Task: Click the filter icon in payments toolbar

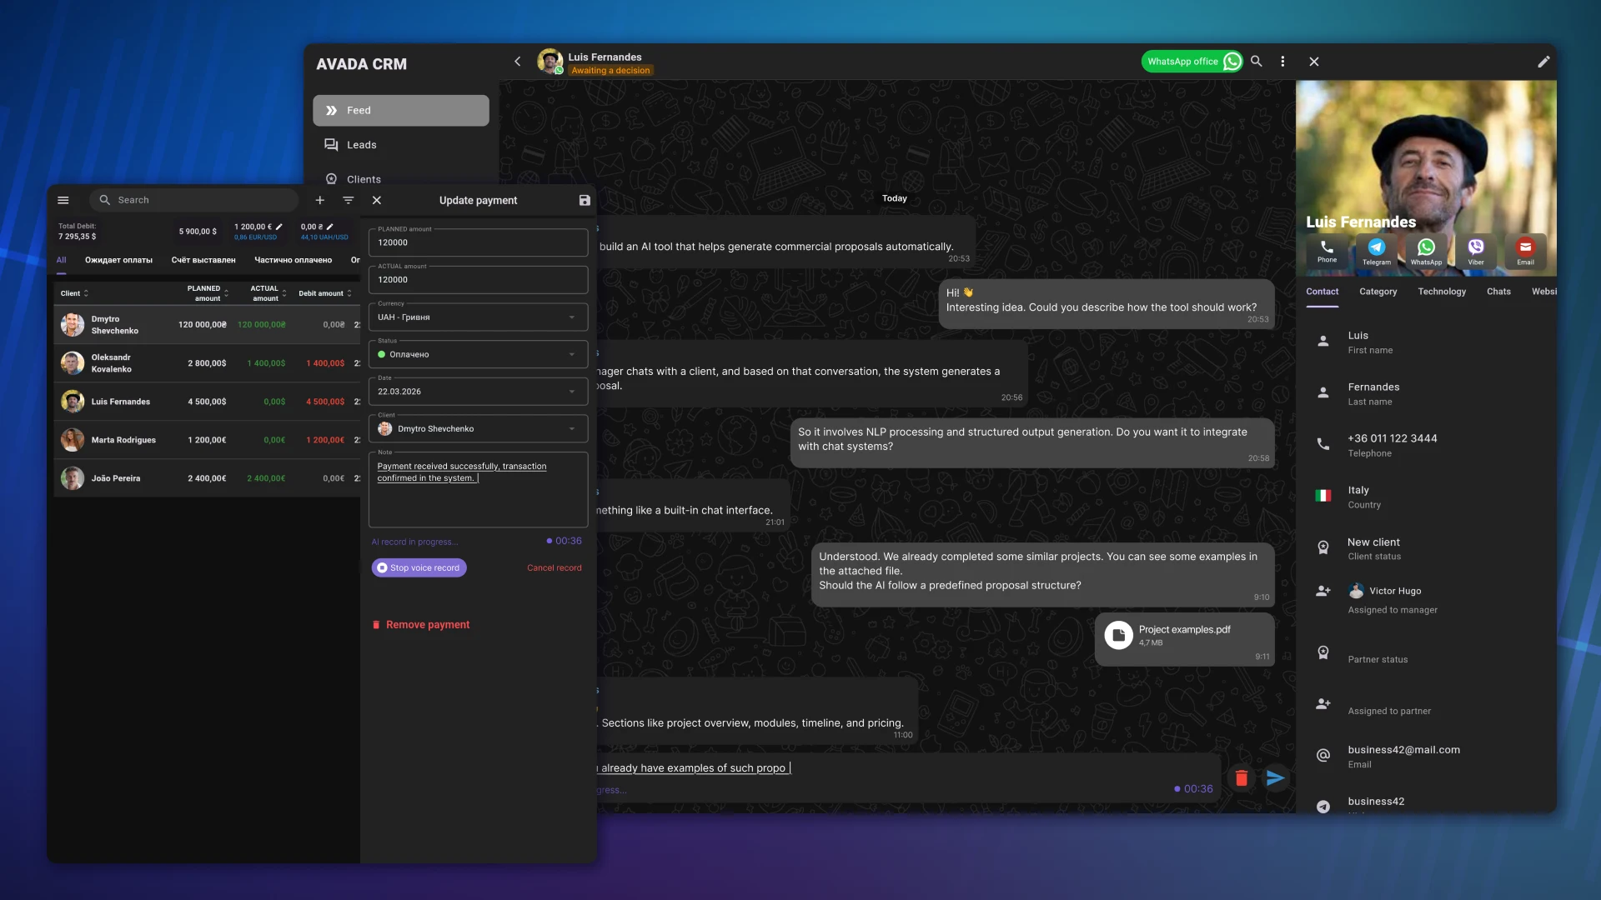Action: pyautogui.click(x=349, y=201)
